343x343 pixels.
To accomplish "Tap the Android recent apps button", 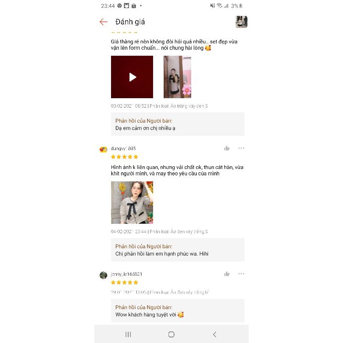I will (128, 334).
